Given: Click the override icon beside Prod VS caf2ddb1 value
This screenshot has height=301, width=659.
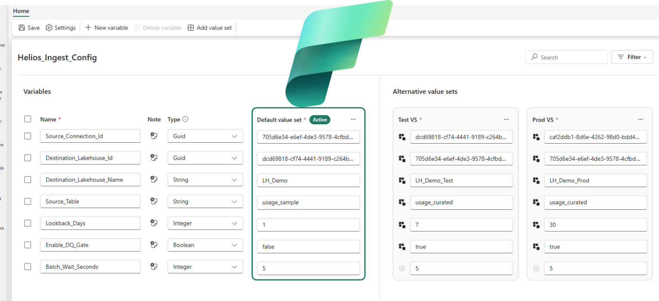Looking at the screenshot, I should click(536, 137).
